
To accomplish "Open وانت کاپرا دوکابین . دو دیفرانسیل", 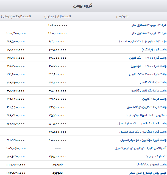I will click(x=143, y=140).
